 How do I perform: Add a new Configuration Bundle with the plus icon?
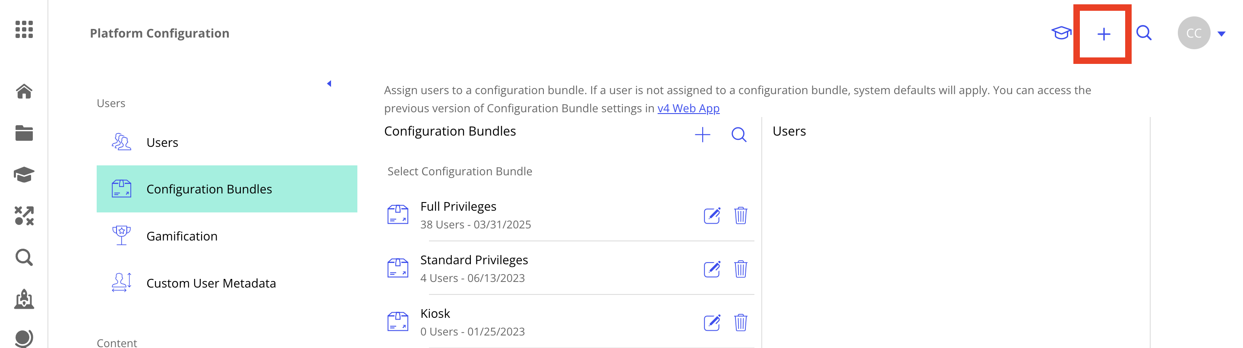(703, 135)
